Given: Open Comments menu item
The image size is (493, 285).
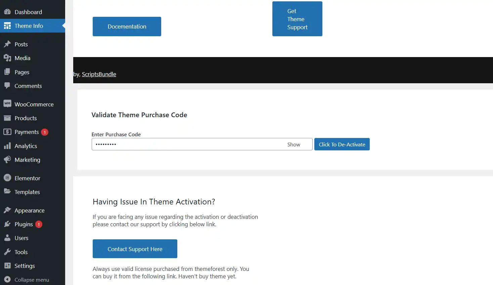Looking at the screenshot, I should coord(33,86).
